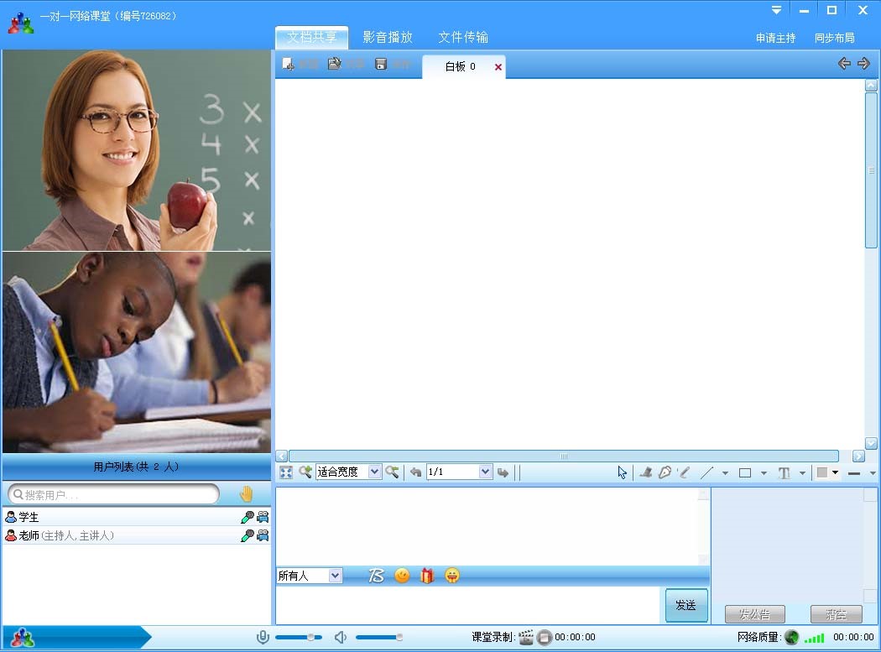Open the title bar dropdown menu arrow
Image resolution: width=881 pixels, height=652 pixels.
[776, 10]
